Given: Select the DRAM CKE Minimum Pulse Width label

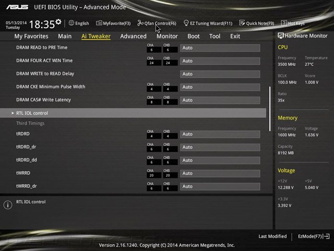Looking at the screenshot, I should (x=51, y=87).
